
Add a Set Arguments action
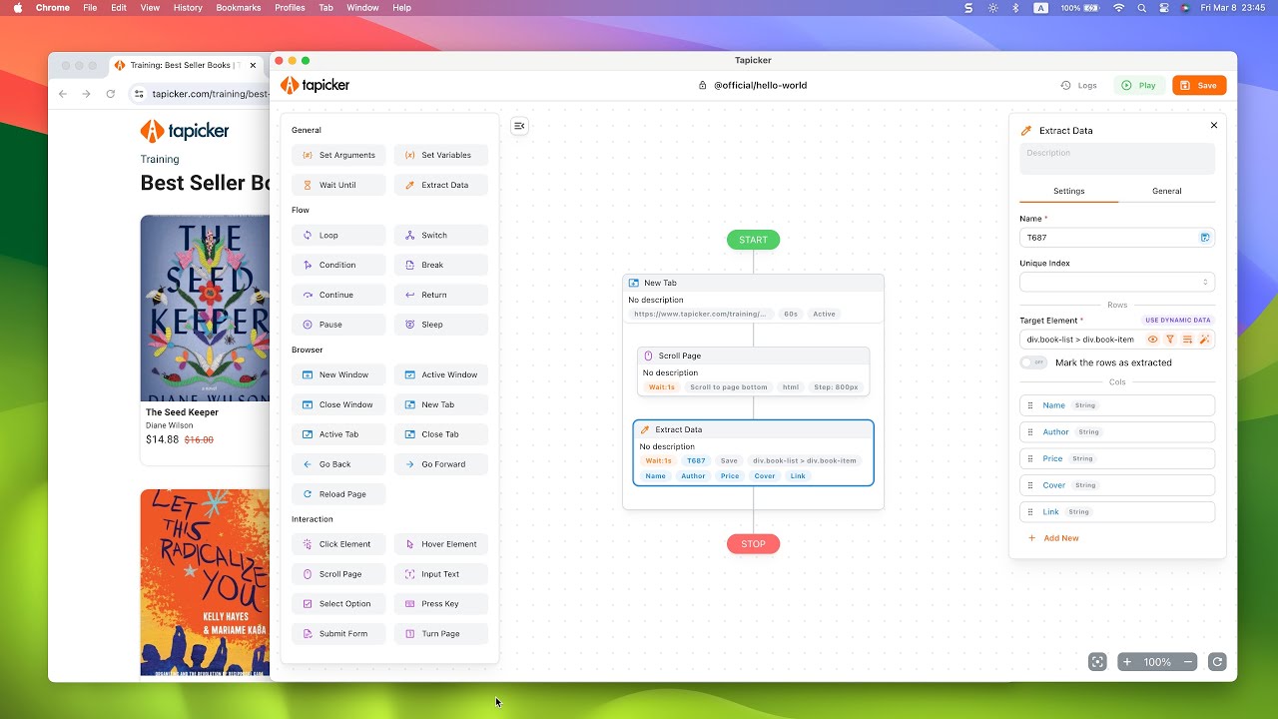coord(338,155)
